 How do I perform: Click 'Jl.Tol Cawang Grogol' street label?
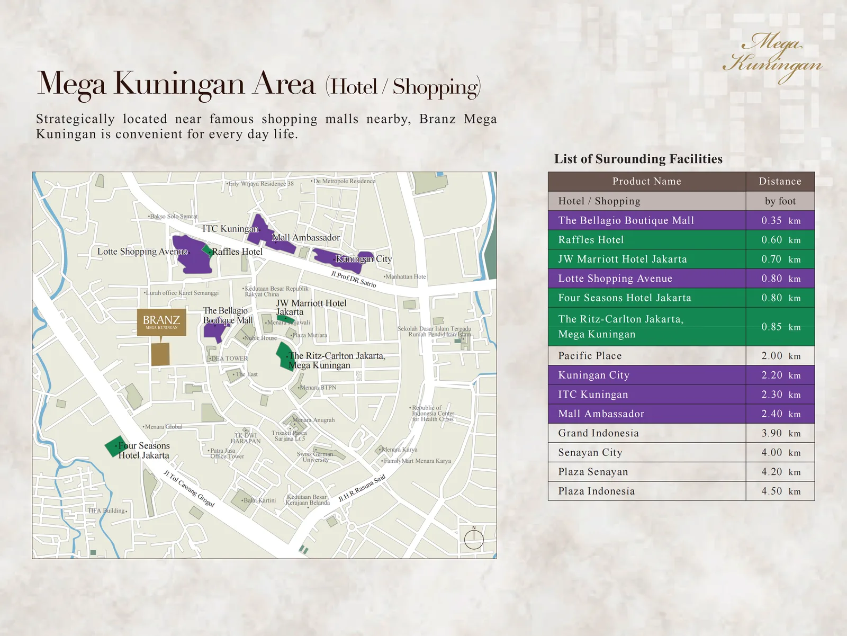coord(189,488)
